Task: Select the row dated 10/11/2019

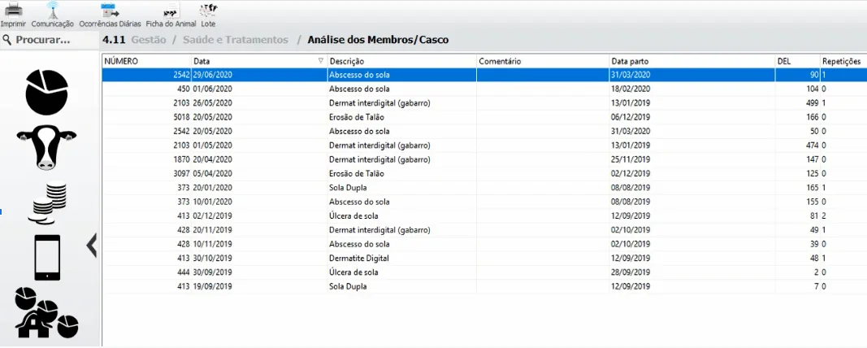Action: click(484, 244)
